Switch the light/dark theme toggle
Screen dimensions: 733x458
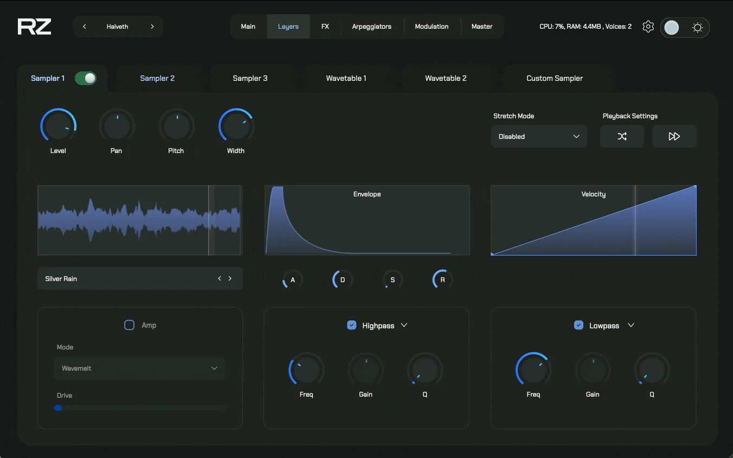click(x=684, y=27)
